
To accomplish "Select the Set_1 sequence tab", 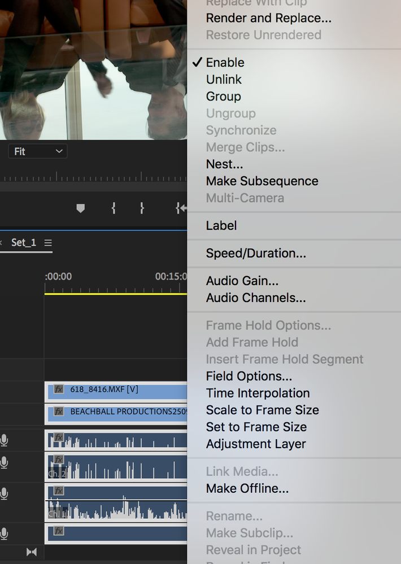I will 24,243.
